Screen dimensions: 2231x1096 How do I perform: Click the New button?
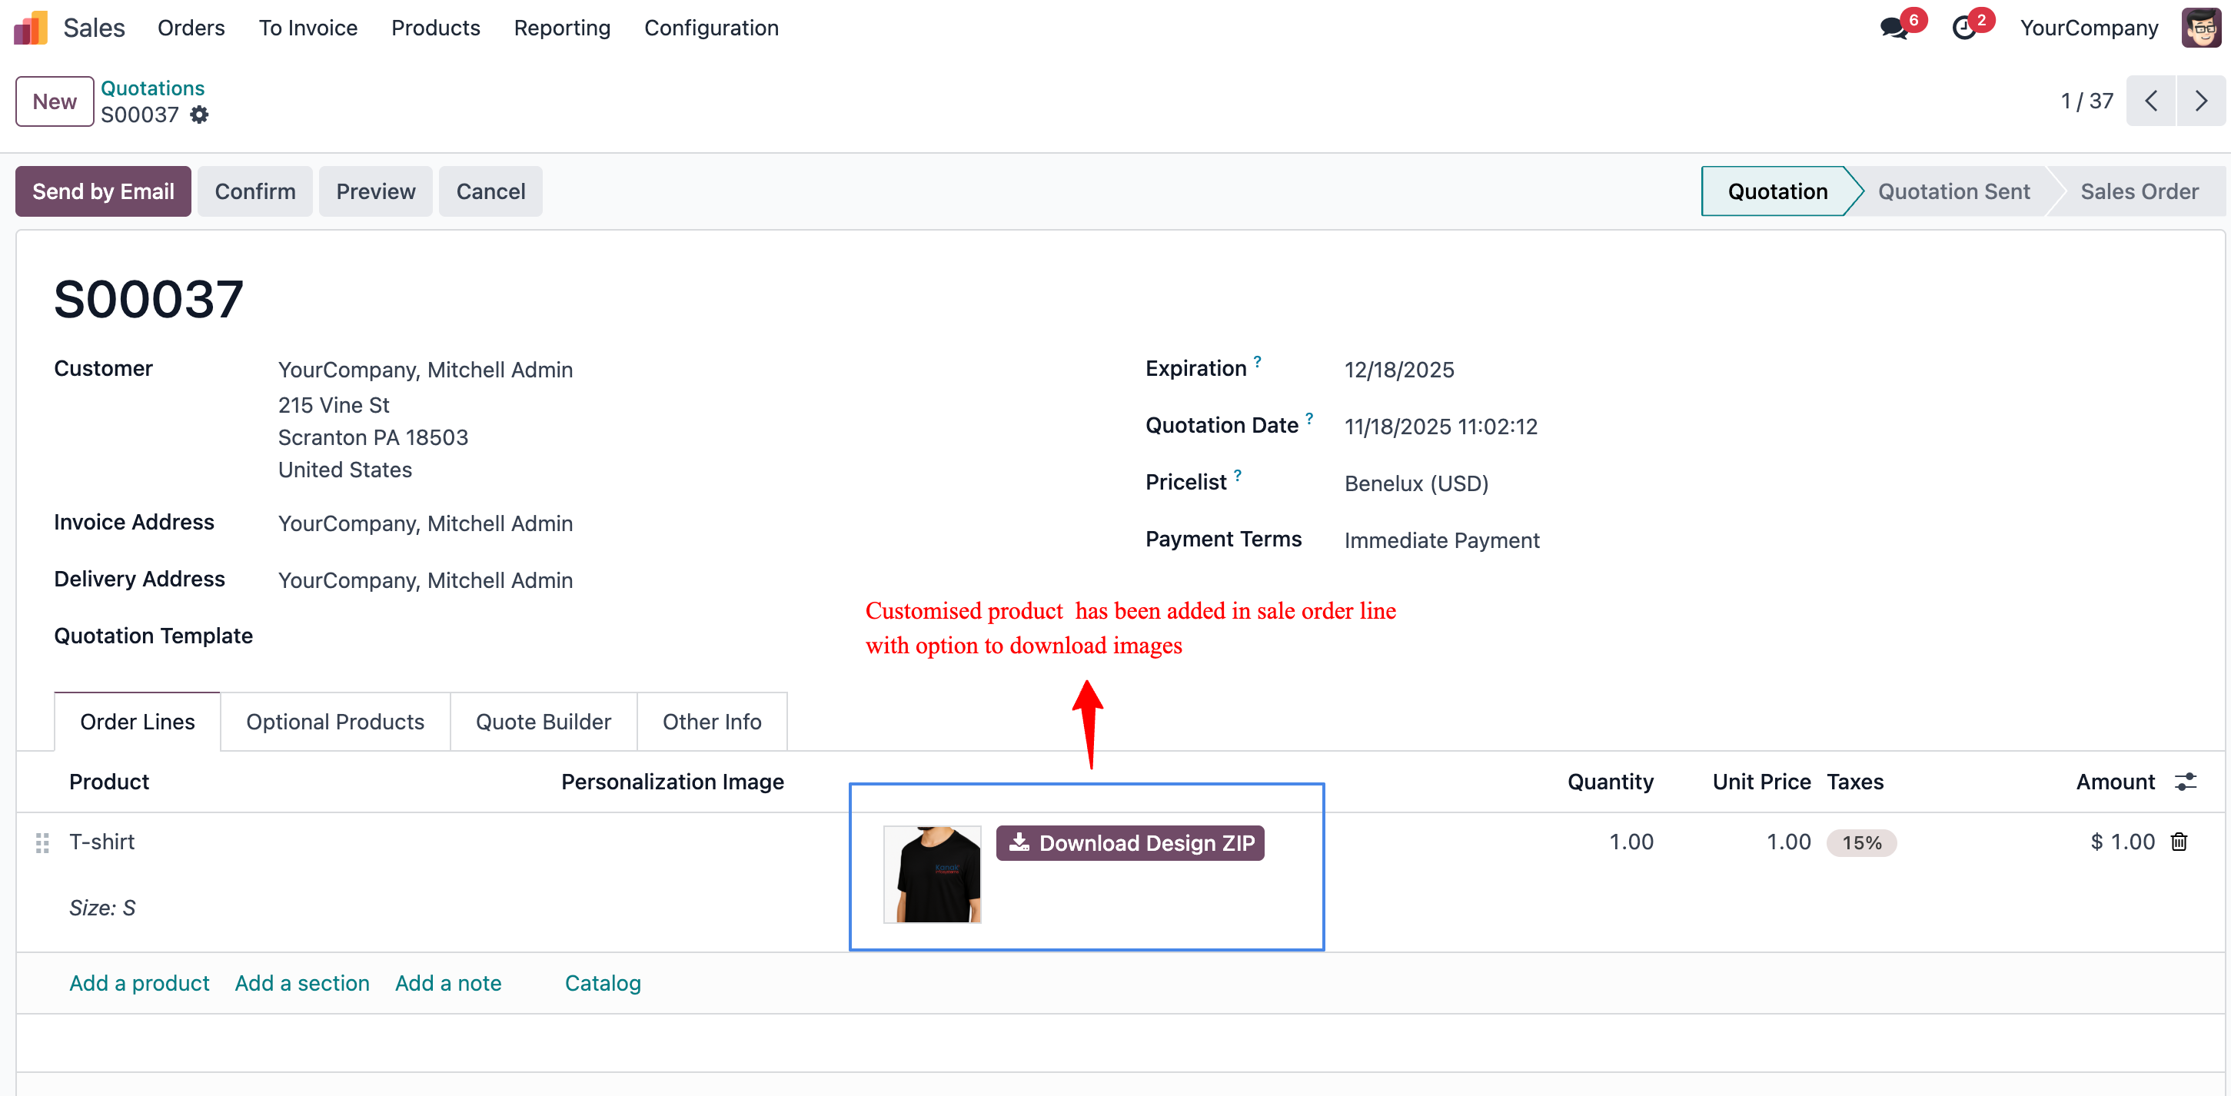point(55,101)
